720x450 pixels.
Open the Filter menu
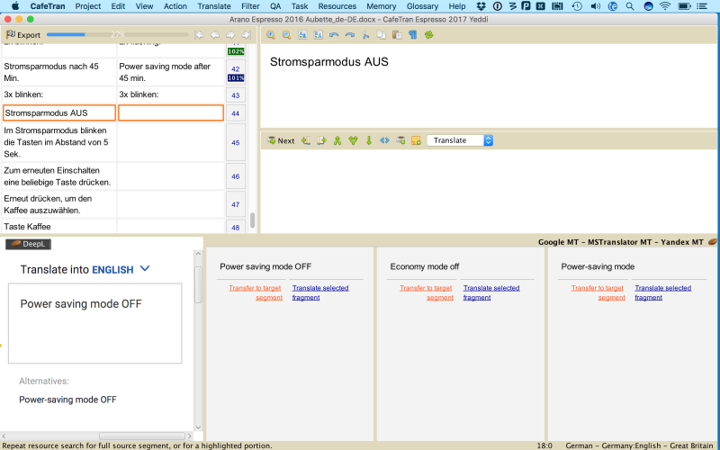(x=250, y=6)
